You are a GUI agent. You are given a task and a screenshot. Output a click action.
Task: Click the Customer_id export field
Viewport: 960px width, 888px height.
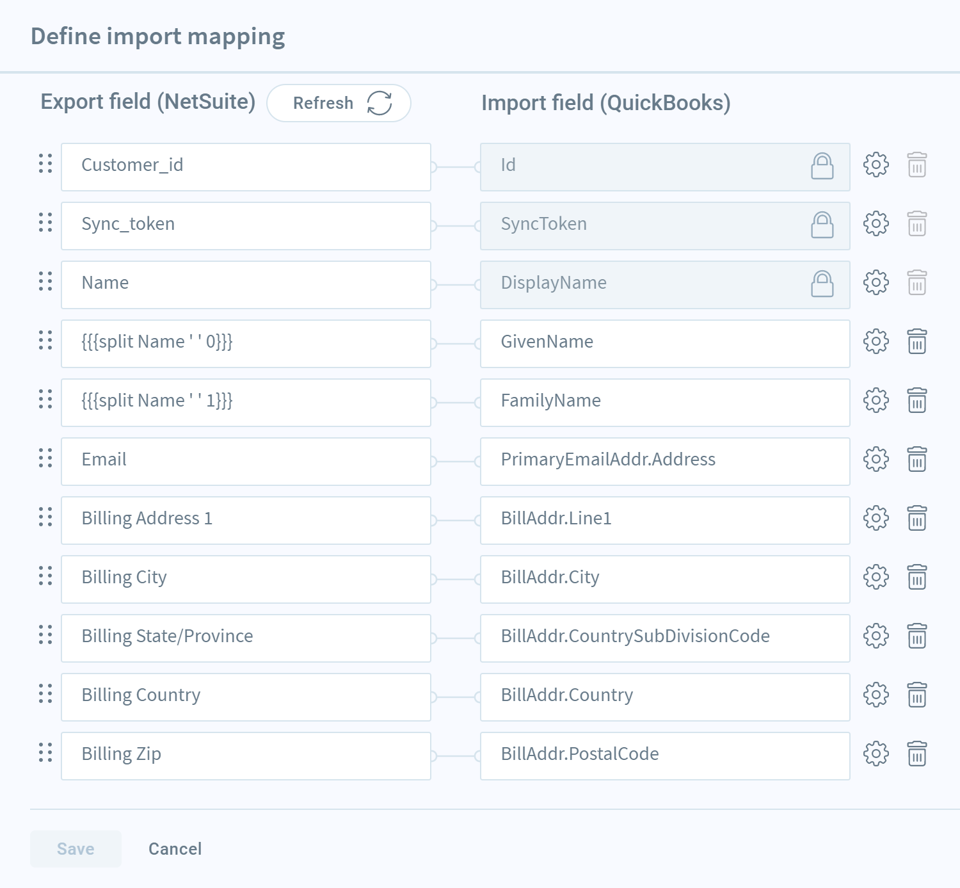246,167
